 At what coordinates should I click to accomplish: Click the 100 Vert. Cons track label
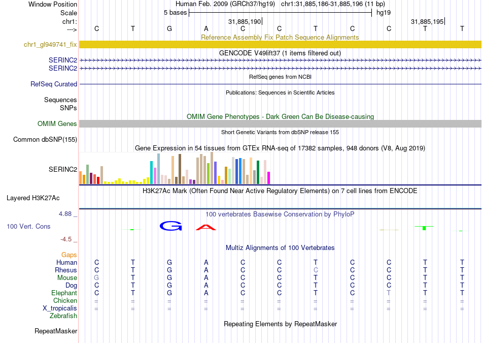pos(28,226)
